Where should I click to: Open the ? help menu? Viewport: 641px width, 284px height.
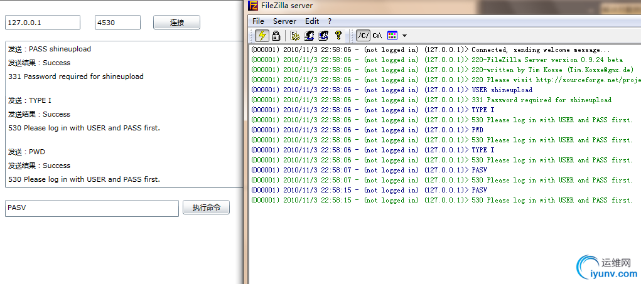[330, 21]
